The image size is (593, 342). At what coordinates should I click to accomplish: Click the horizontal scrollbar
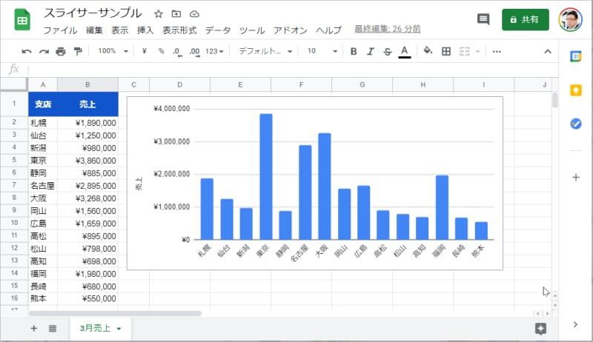click(x=115, y=313)
